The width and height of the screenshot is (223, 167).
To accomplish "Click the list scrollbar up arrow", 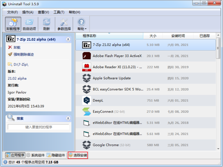I will click(218, 35).
